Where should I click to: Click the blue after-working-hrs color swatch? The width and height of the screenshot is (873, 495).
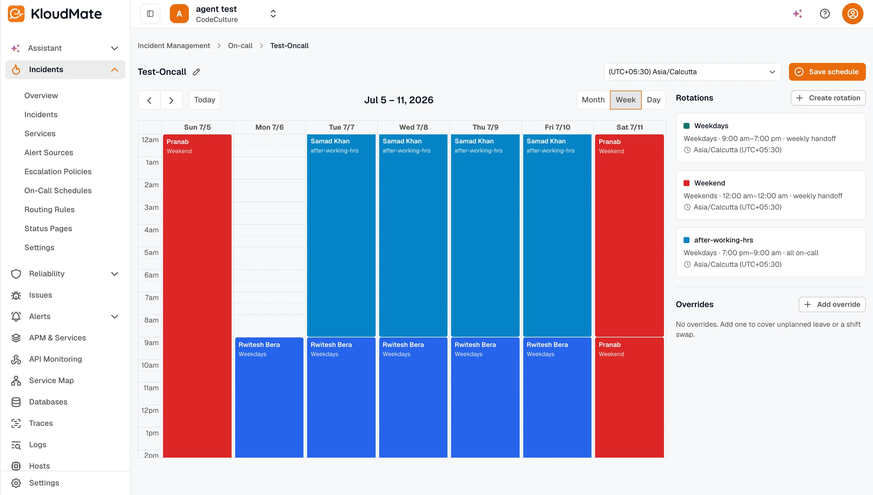pyautogui.click(x=686, y=240)
